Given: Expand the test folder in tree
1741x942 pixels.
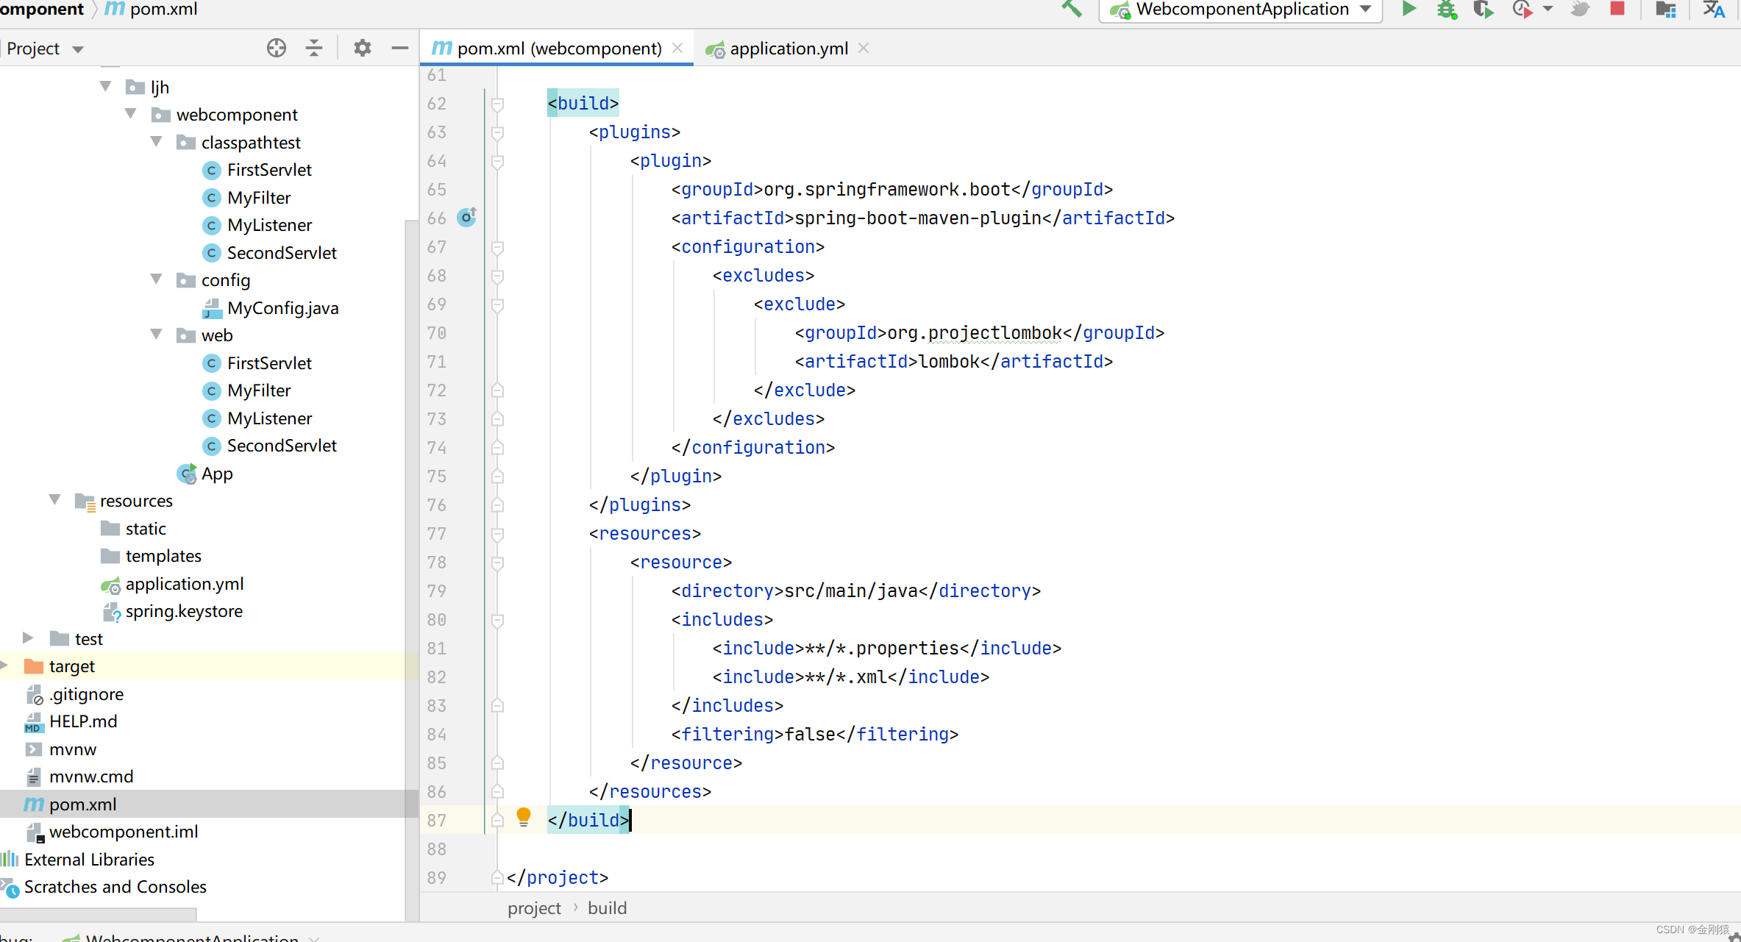Looking at the screenshot, I should point(28,638).
